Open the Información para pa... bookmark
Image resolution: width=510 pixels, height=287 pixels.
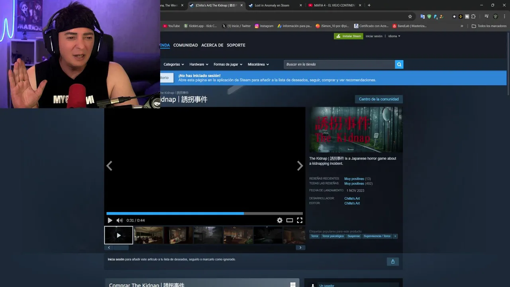tap(295, 26)
